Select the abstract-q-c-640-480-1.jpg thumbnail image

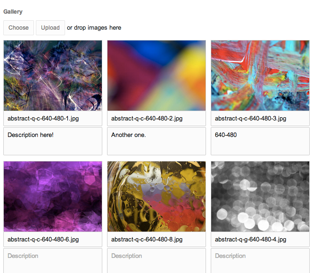click(x=53, y=76)
